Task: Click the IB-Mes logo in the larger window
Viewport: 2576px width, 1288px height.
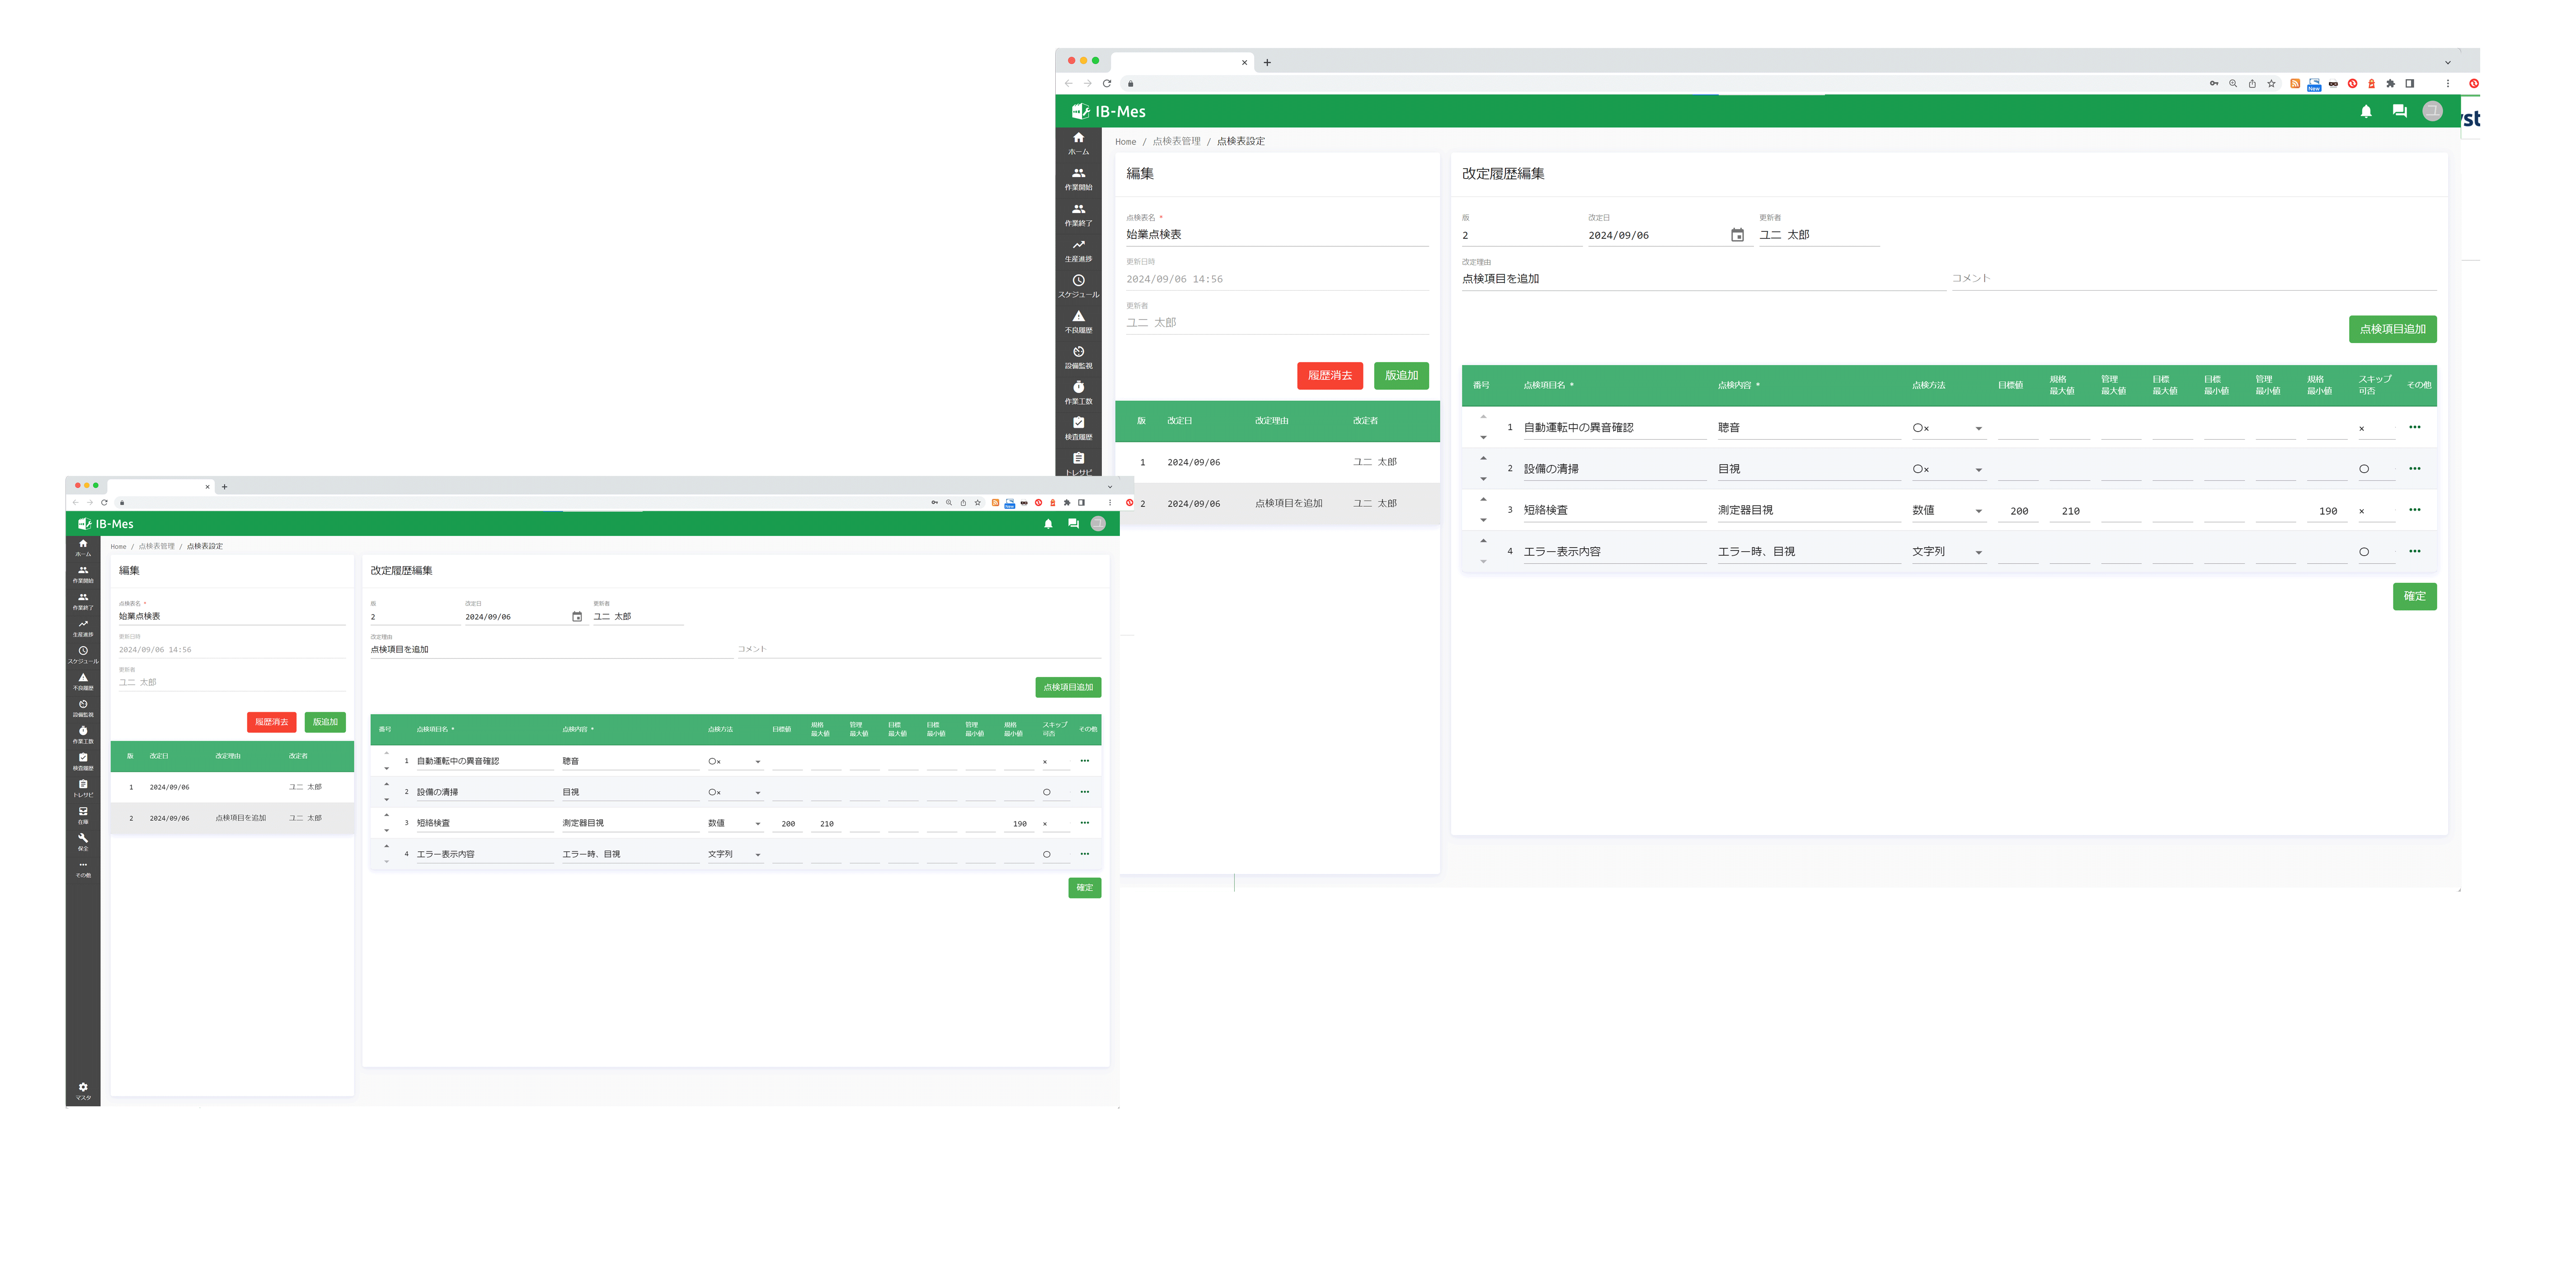Action: (1109, 111)
